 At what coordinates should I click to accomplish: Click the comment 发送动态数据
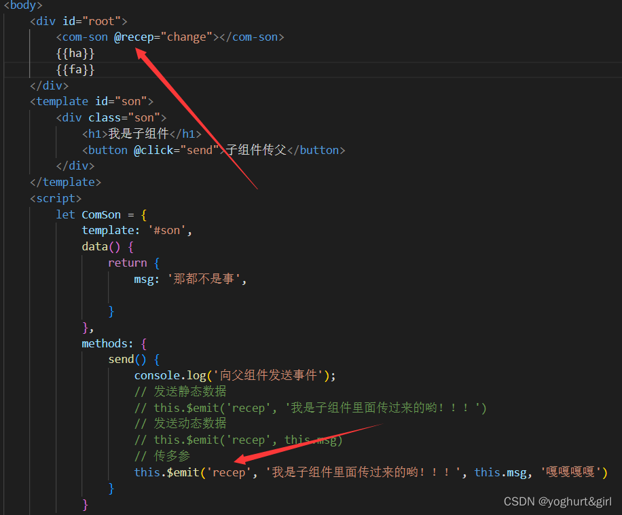click(x=181, y=423)
